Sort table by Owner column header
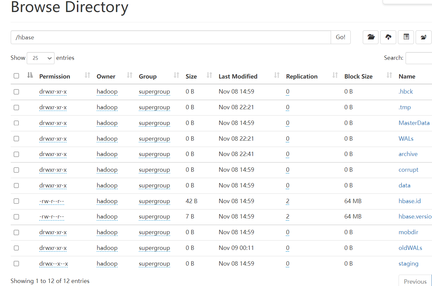This screenshot has width=432, height=286. [106, 76]
